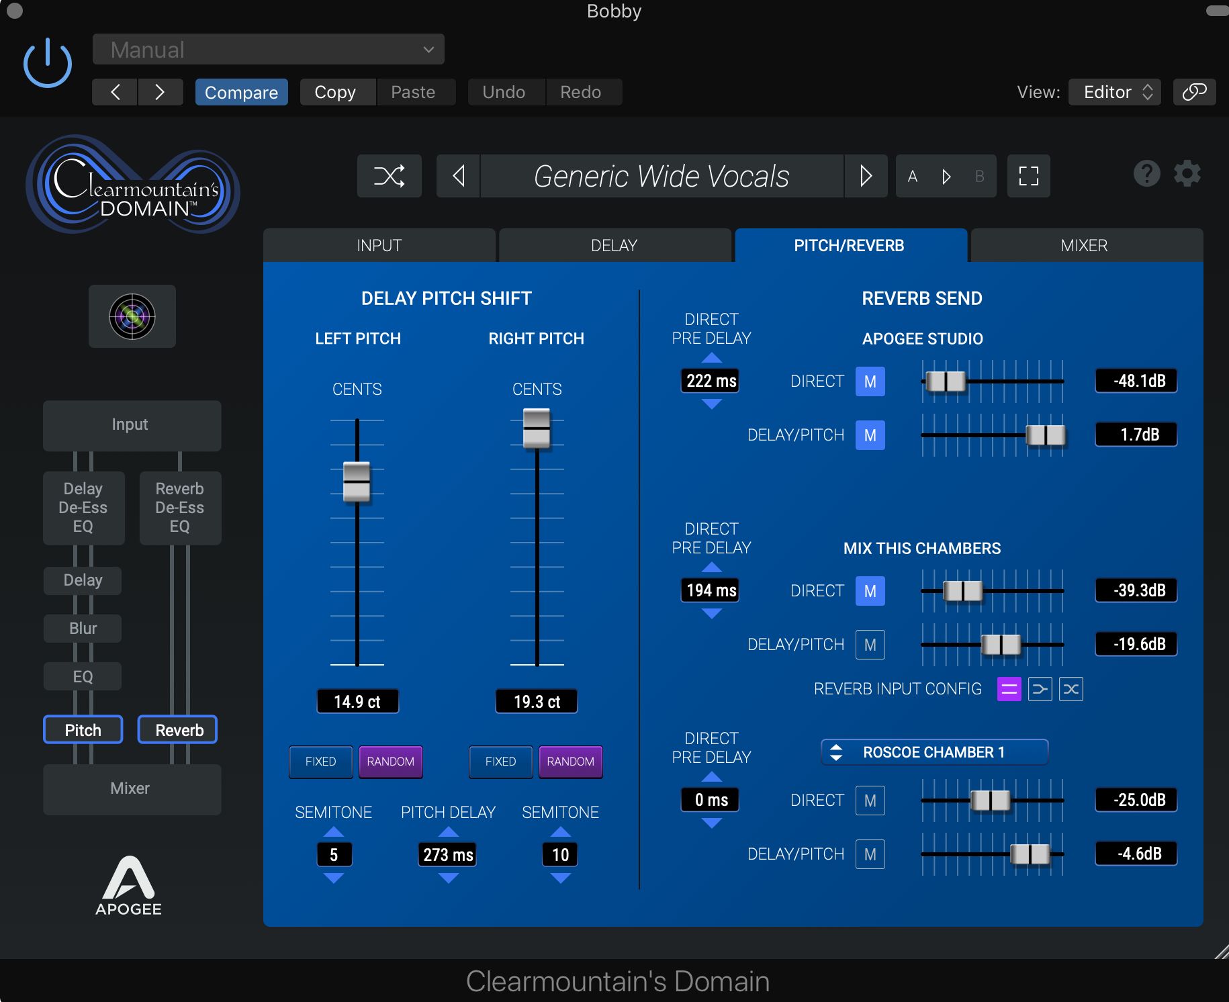Image resolution: width=1229 pixels, height=1002 pixels.
Task: Open the Manual preset dropdown
Action: point(269,50)
